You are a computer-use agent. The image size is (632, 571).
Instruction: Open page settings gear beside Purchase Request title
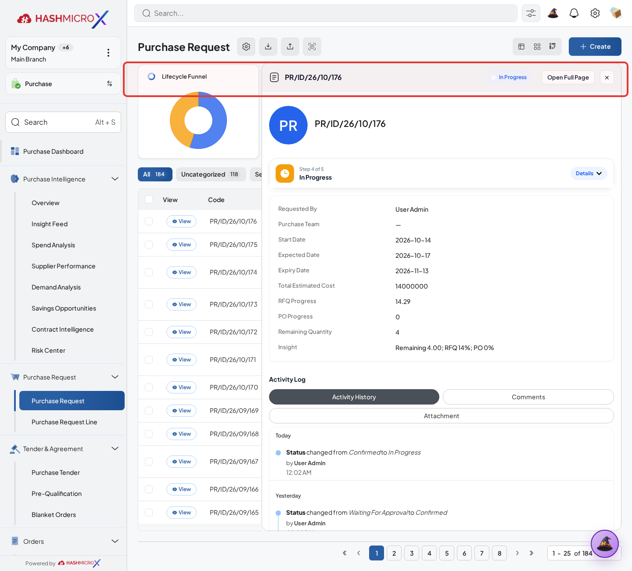[x=246, y=47]
